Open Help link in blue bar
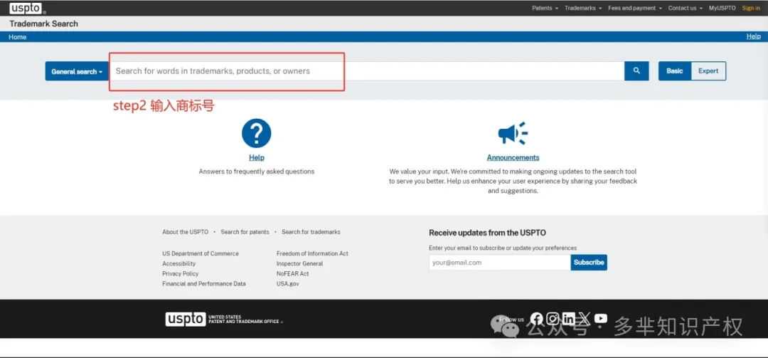This screenshot has height=358, width=768. pos(753,37)
